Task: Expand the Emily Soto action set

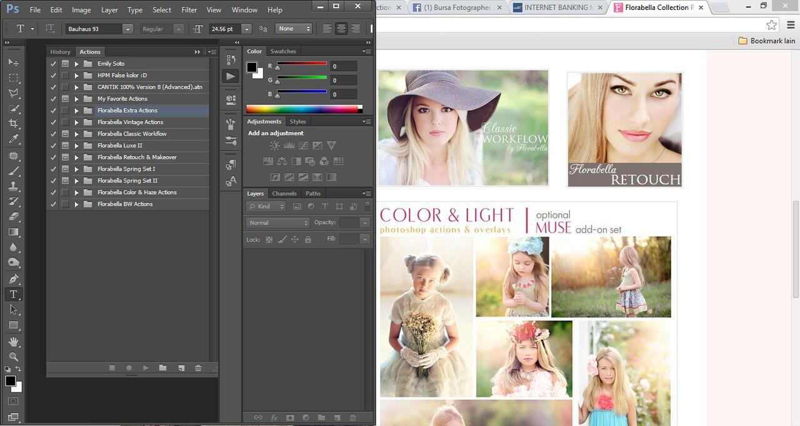Action: [x=76, y=64]
